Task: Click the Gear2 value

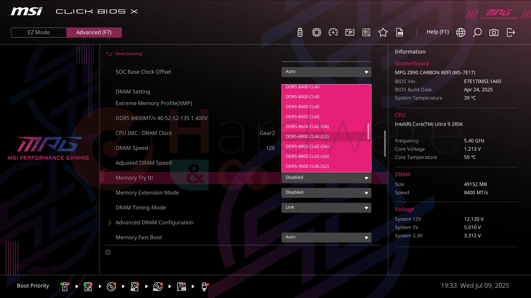Action: coord(267,133)
